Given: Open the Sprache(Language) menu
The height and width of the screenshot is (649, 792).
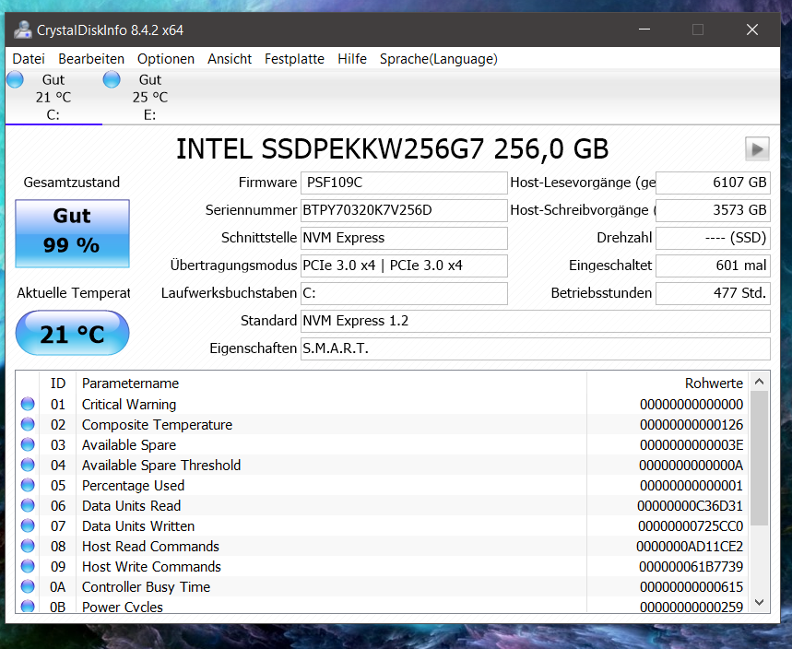Looking at the screenshot, I should tap(439, 59).
